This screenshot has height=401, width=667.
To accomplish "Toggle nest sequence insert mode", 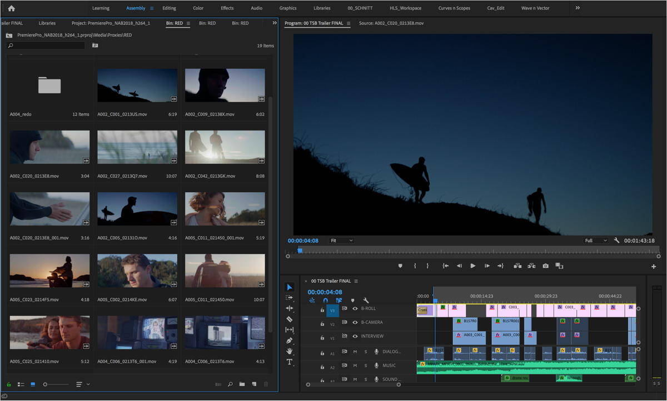I will pos(312,300).
